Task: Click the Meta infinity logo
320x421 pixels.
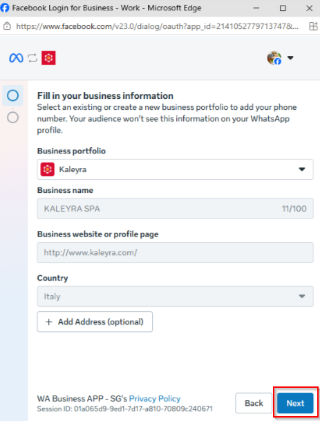Action: tap(16, 58)
